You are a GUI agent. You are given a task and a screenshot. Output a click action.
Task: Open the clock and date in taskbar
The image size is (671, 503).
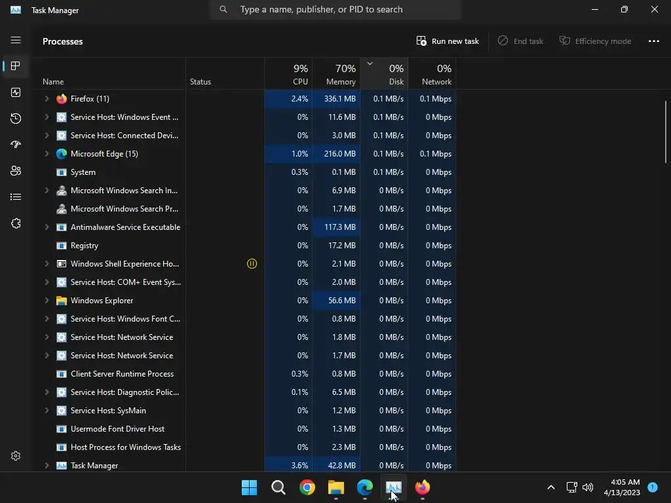pyautogui.click(x=622, y=487)
